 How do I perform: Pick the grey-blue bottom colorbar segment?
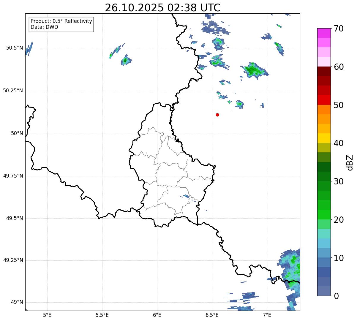click(324, 291)
